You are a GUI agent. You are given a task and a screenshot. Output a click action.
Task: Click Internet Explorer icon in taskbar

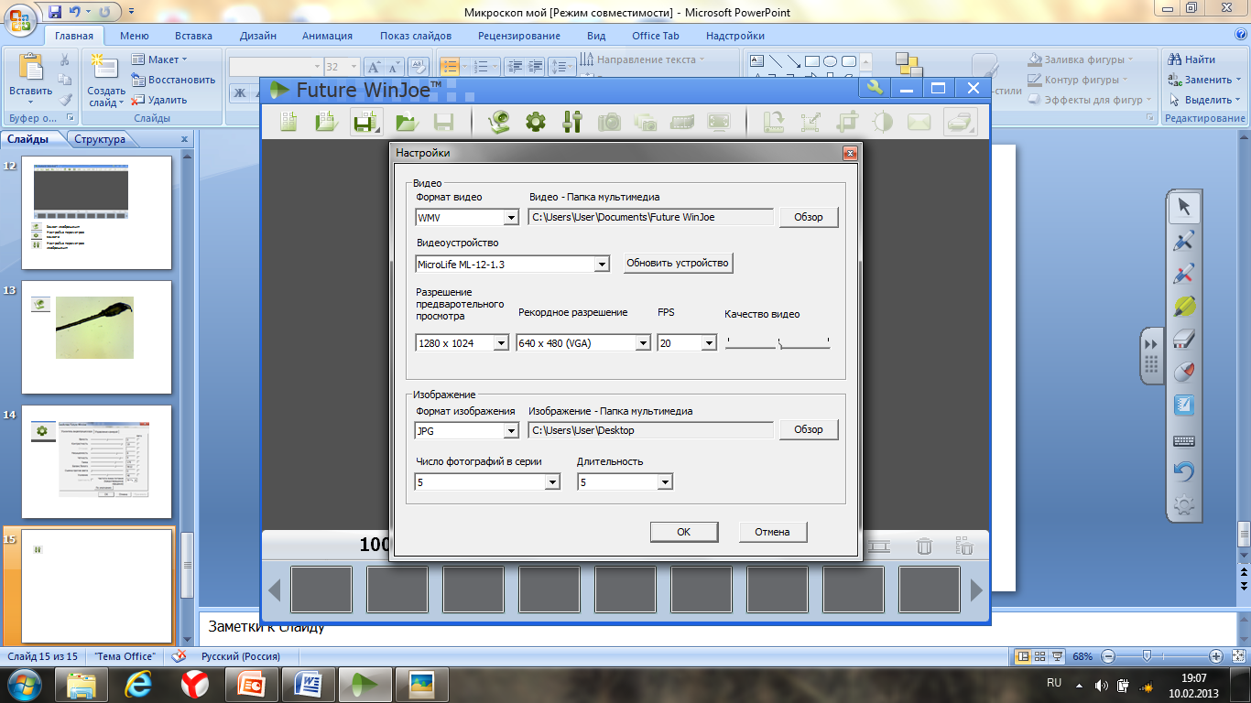click(138, 684)
